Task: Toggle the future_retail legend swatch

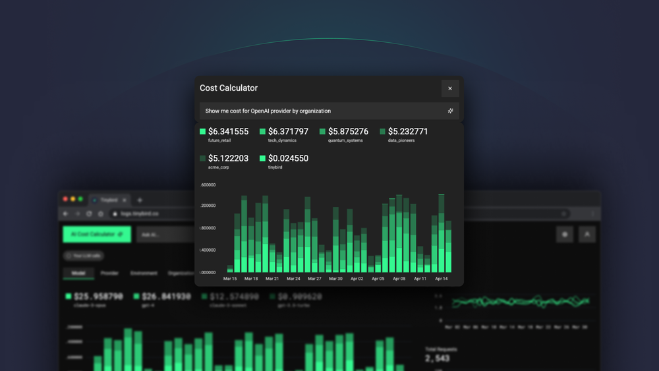Action: pos(203,132)
